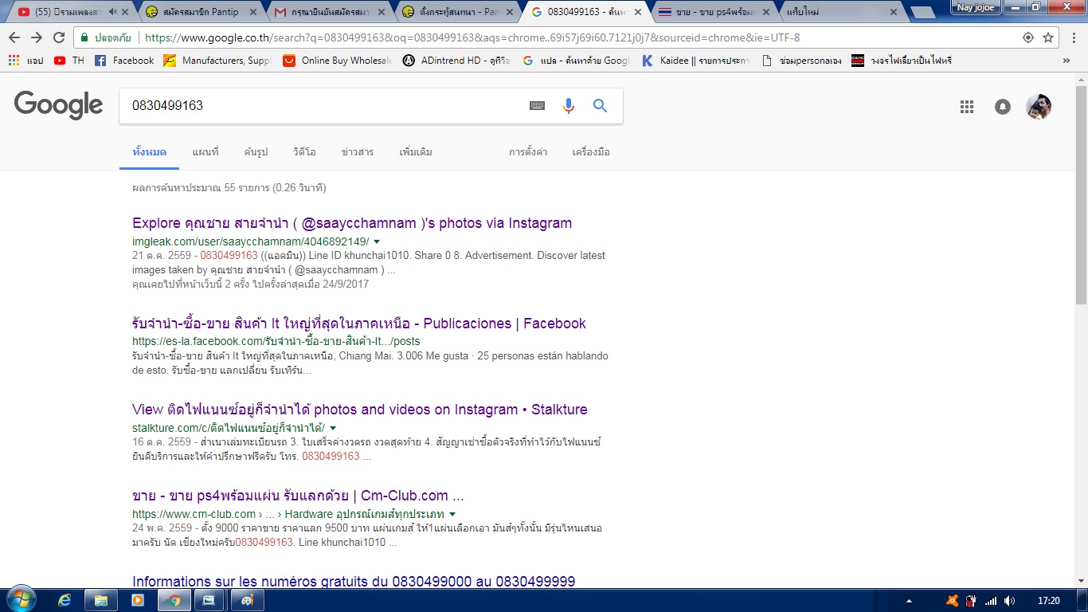Viewport: 1088px width, 612px height.
Task: Switch to the แผนที่ (Maps) tab
Action: (x=205, y=152)
